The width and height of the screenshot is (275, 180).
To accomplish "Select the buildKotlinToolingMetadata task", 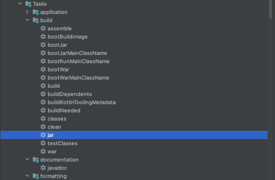I will click(x=82, y=102).
